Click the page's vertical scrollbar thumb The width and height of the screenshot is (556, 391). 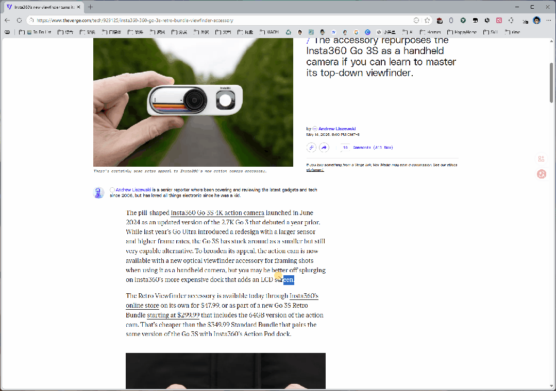(551, 82)
